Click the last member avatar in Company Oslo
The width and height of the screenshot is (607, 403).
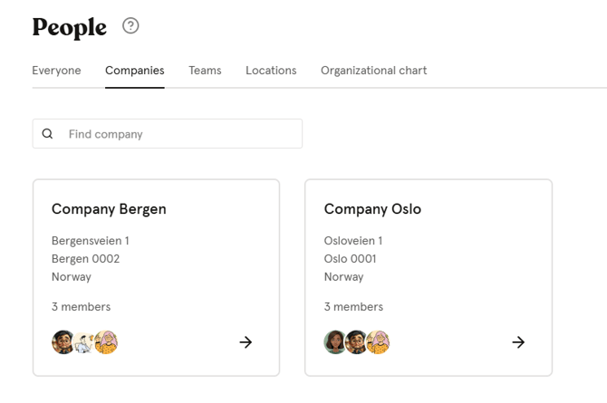379,342
